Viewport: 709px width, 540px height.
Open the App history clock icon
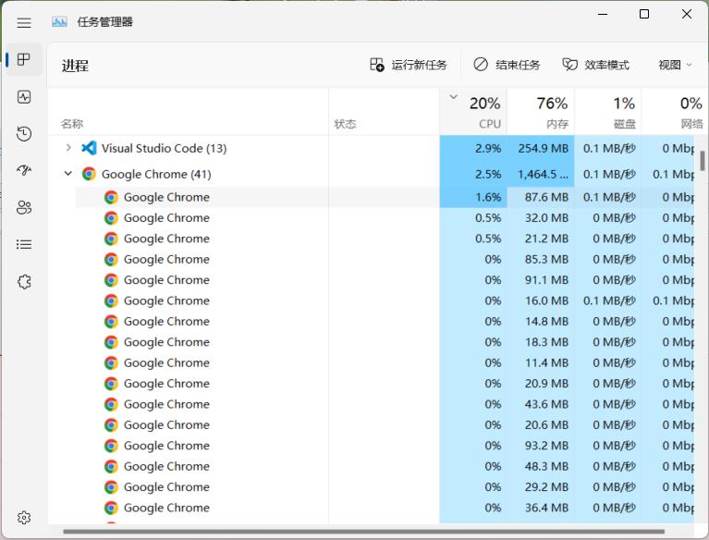click(x=24, y=133)
